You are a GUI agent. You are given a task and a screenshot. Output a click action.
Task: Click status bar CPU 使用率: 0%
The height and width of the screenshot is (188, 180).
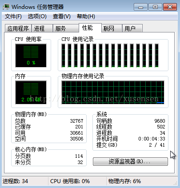70,181
